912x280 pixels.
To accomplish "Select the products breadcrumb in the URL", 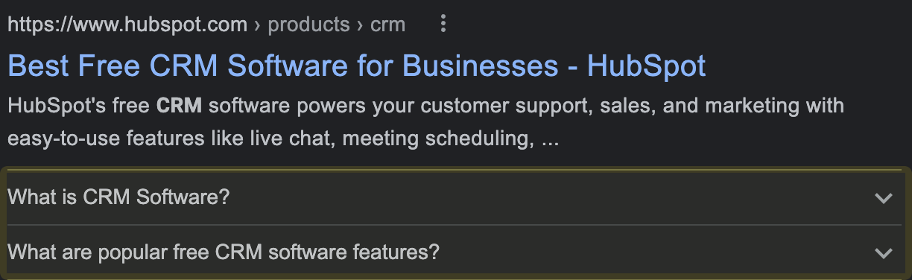I will tap(308, 25).
